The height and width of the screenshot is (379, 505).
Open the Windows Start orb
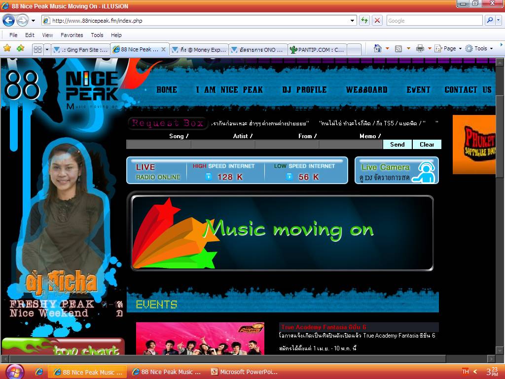[14, 372]
